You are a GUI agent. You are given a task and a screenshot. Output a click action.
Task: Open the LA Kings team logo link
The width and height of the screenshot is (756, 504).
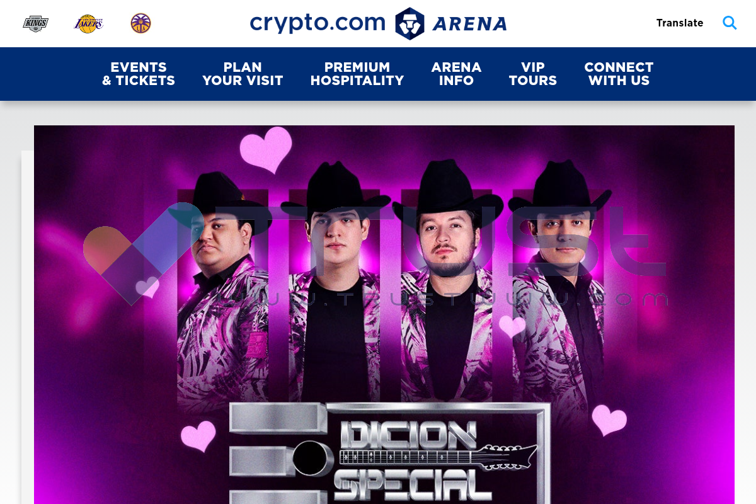point(36,24)
